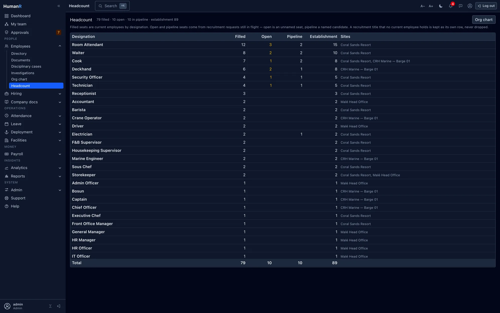Click the Hiring briefcase icon
The image size is (500, 313).
(x=6, y=94)
